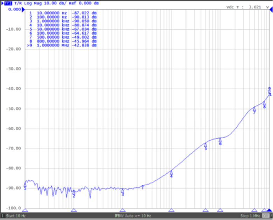This screenshot has width=273, height=220.
Task: Select marker 4 on the trace curve
Action: [171, 173]
